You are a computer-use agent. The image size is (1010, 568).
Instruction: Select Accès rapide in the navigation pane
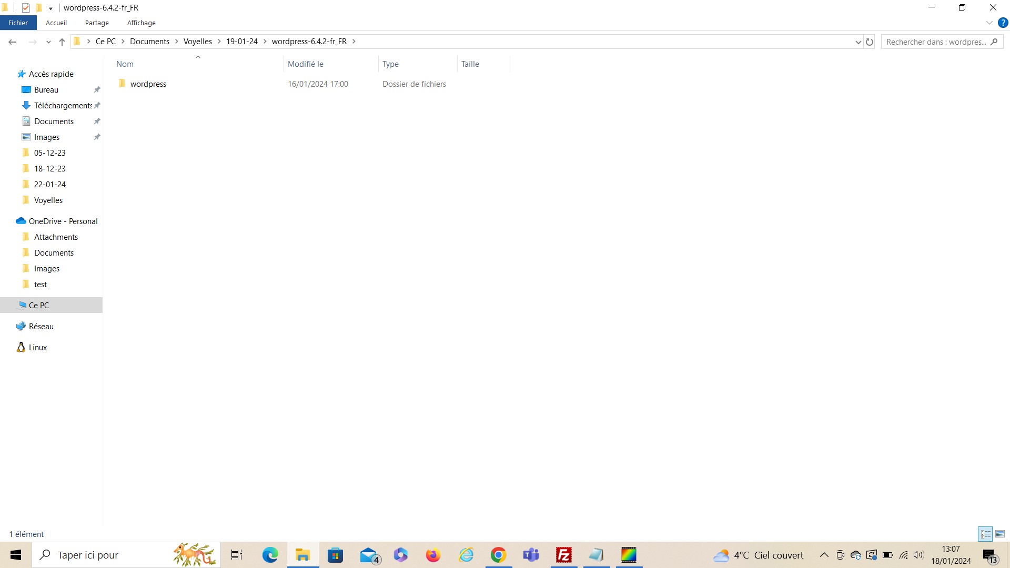pos(51,74)
